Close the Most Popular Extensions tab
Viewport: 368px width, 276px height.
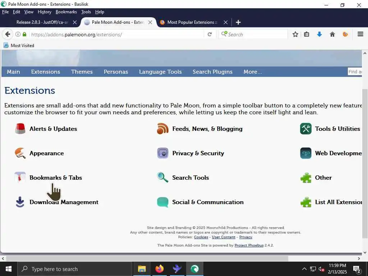[226, 22]
